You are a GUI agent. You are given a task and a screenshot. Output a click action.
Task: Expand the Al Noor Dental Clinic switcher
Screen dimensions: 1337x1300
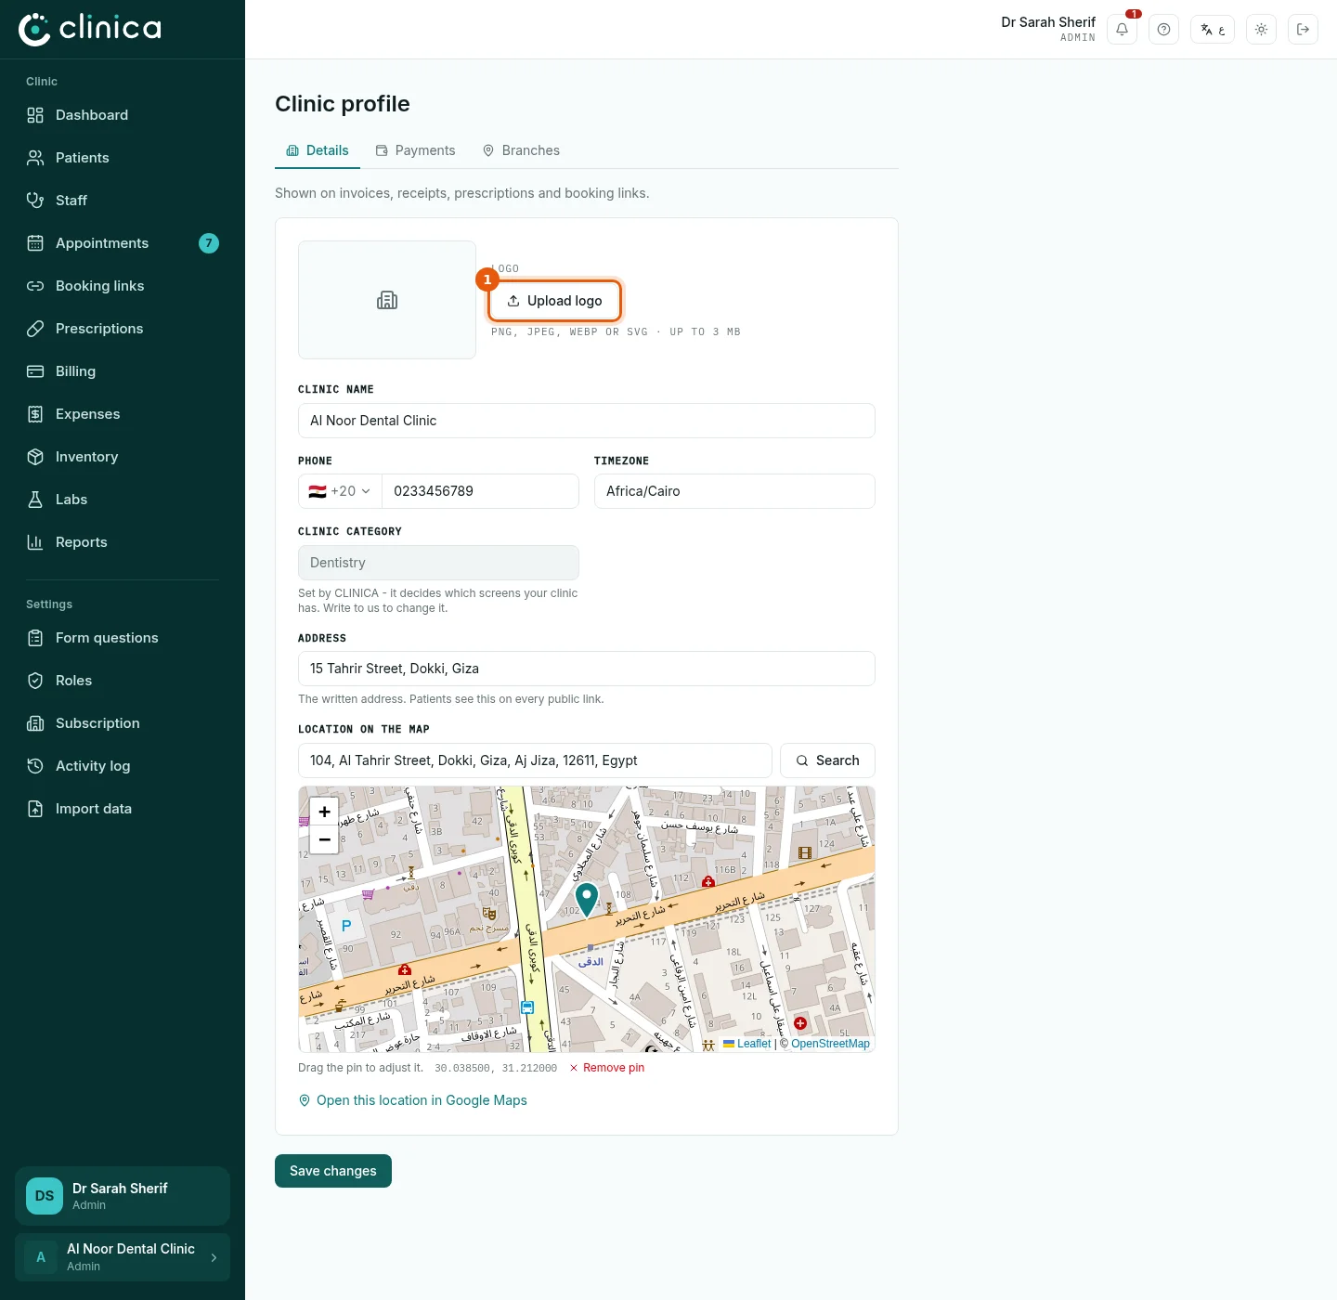point(123,1257)
